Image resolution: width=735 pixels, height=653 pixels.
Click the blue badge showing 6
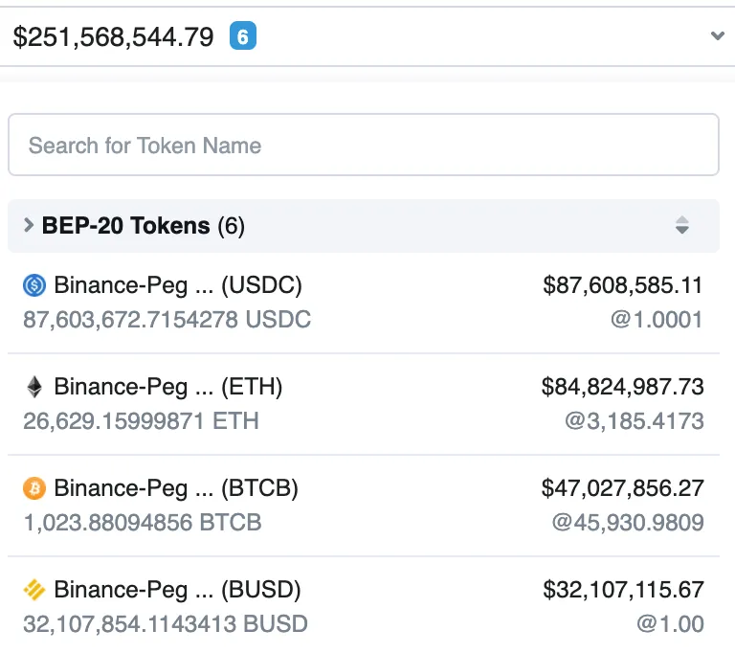(x=243, y=36)
